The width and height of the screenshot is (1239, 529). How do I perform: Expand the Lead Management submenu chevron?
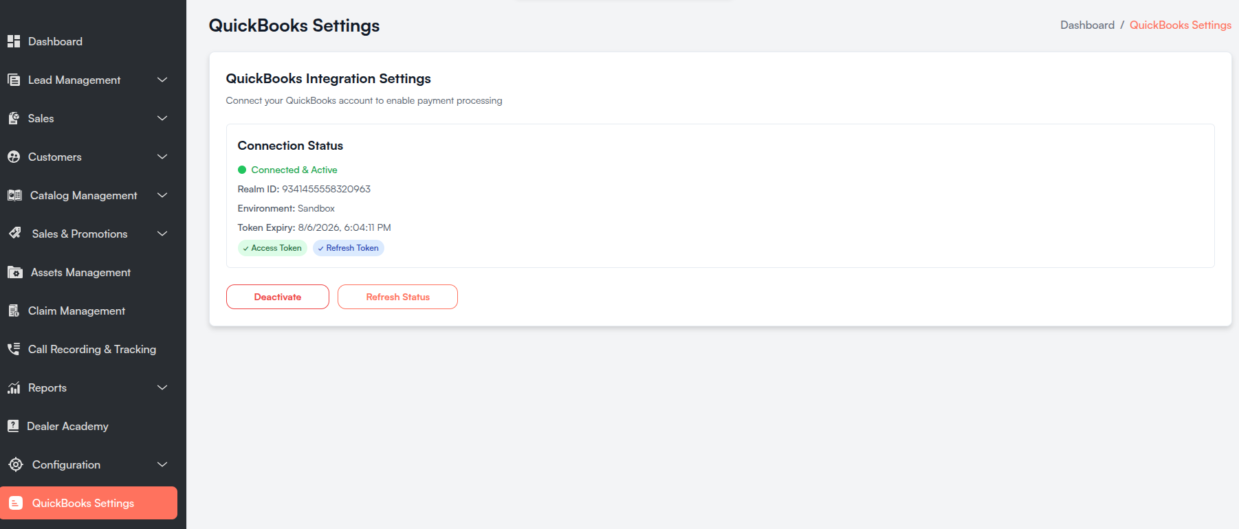tap(162, 80)
